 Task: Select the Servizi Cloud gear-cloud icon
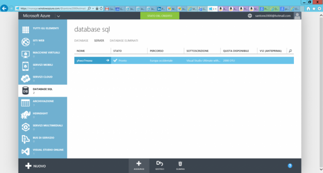[25, 79]
